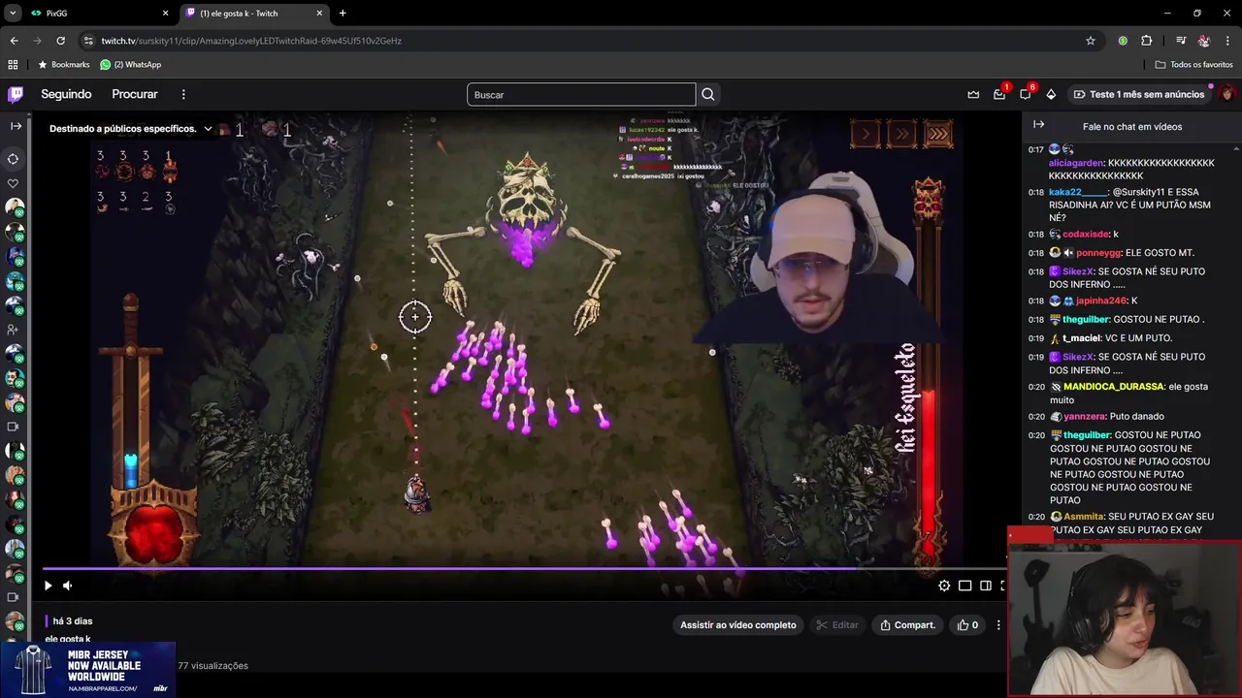Open the Seguindo page
Image resolution: width=1242 pixels, height=698 pixels.
point(66,94)
